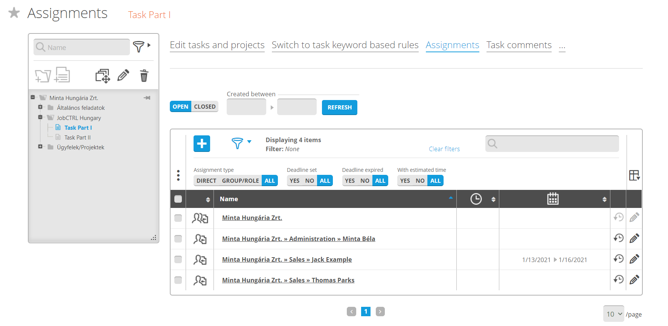Click the REFRESH button
Viewport: 668px width, 326px height.
339,108
